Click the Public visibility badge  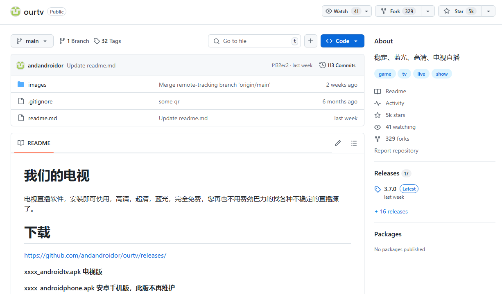coord(57,11)
